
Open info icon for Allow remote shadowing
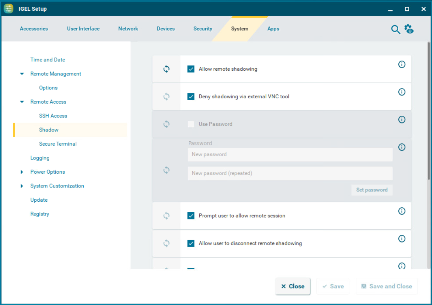coord(401,64)
